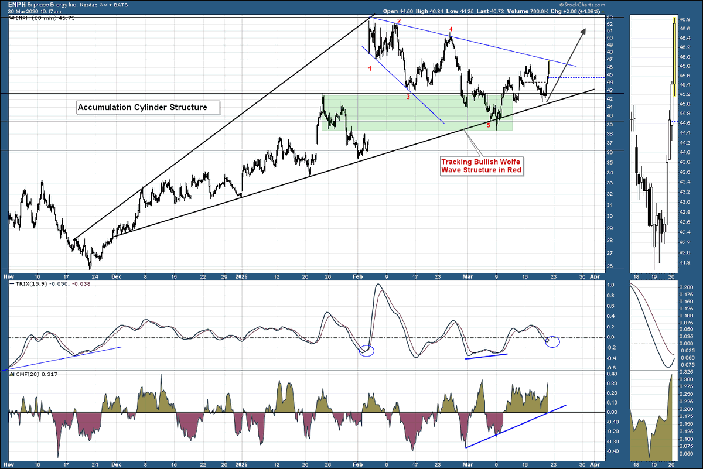This screenshot has width=703, height=469.
Task: Click the 0.40 label on the CMF axis
Action: point(610,374)
